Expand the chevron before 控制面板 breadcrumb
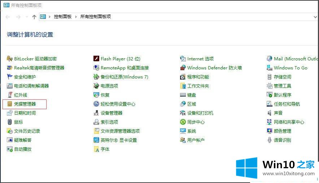Image resolution: width=319 pixels, height=183 pixels. coord(49,17)
